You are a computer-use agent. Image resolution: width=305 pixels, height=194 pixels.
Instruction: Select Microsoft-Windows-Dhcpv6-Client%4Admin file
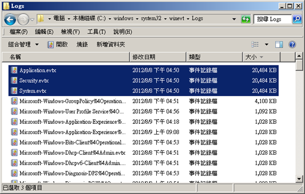(x=73, y=163)
